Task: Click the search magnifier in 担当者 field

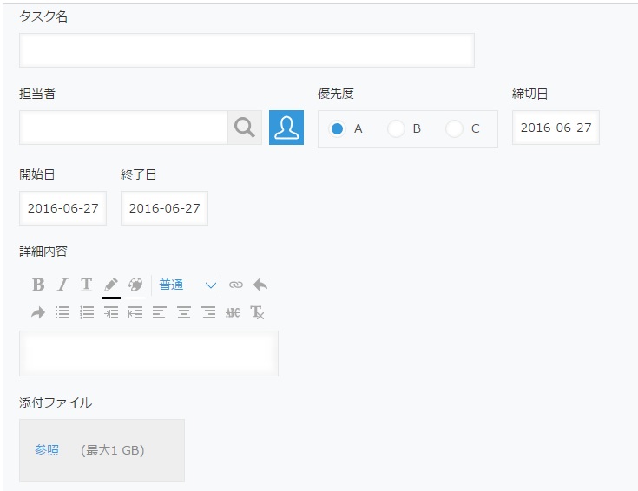Action: tap(245, 128)
